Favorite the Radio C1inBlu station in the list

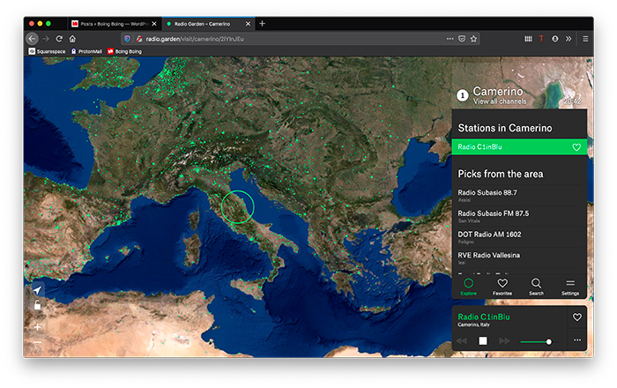pos(576,147)
